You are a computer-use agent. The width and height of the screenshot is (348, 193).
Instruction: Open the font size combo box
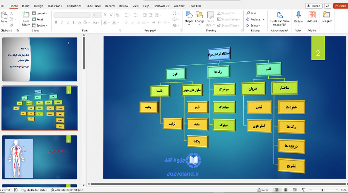pos(97,15)
